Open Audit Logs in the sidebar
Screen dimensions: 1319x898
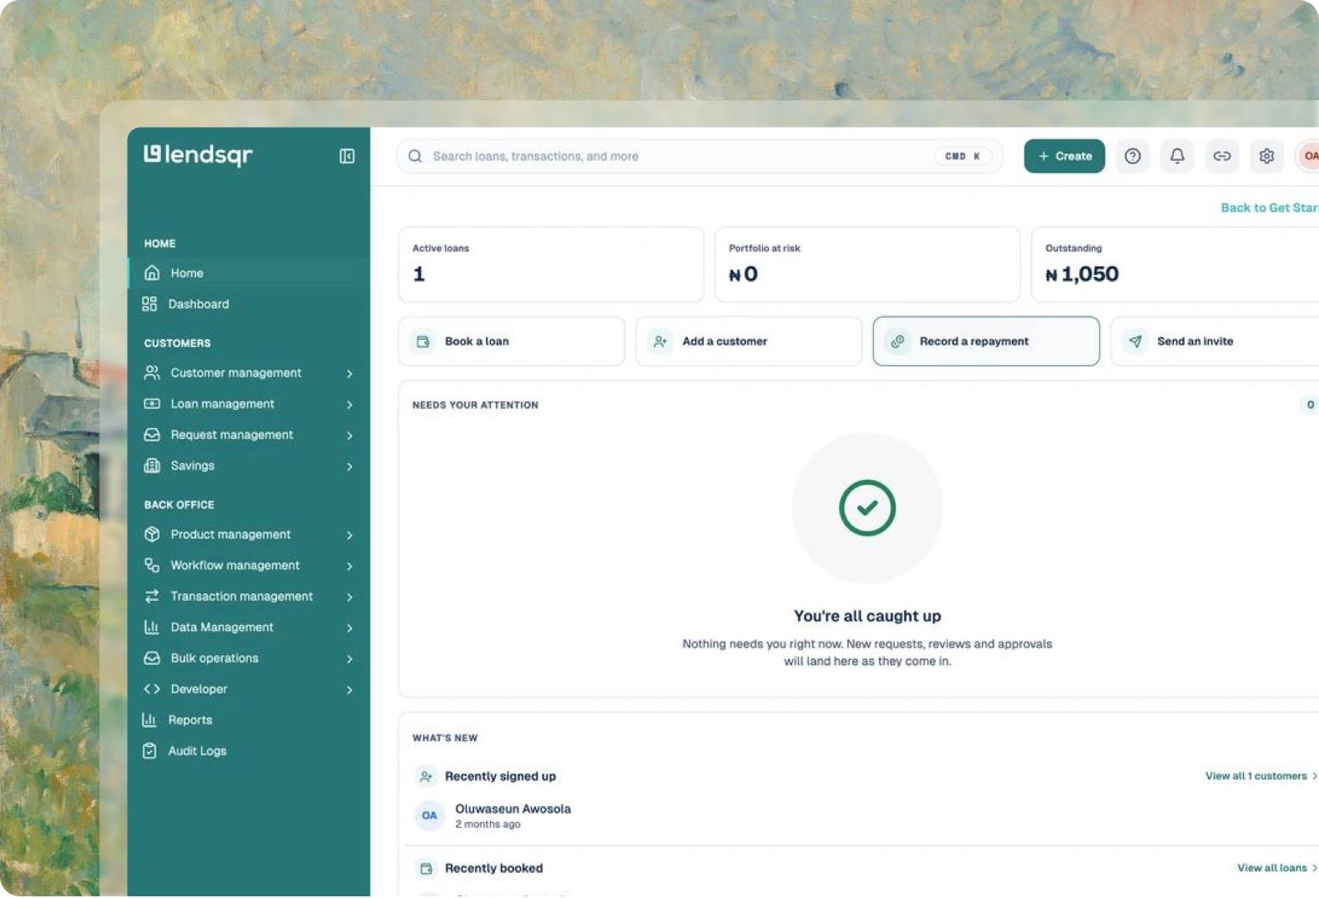(x=249, y=751)
